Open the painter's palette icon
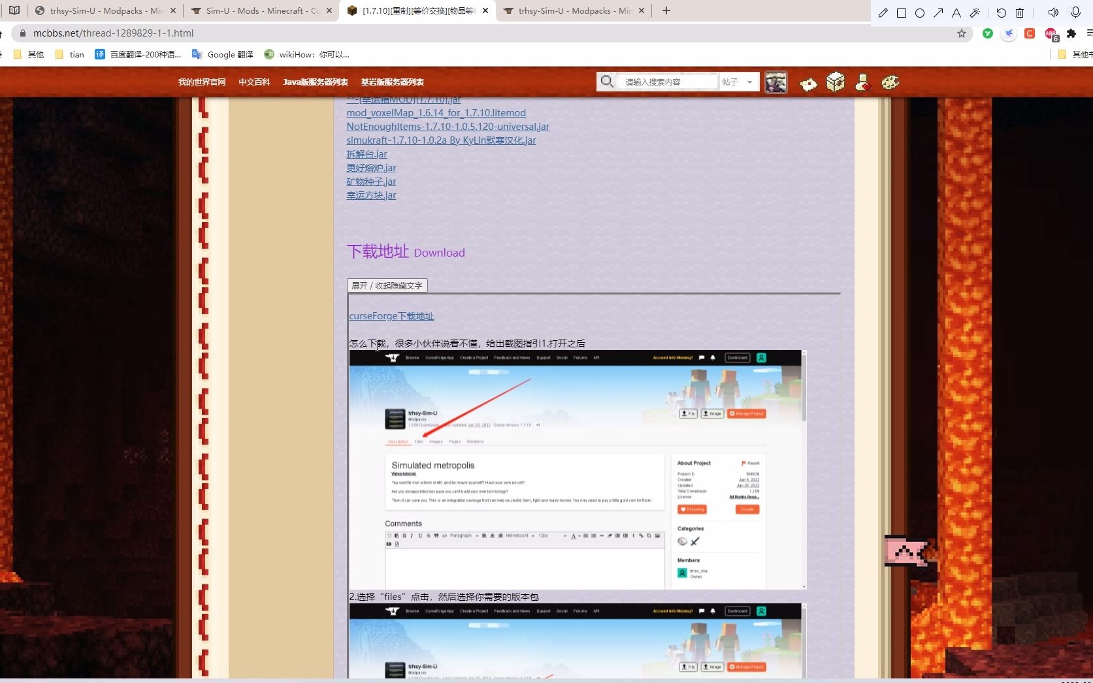 (890, 82)
